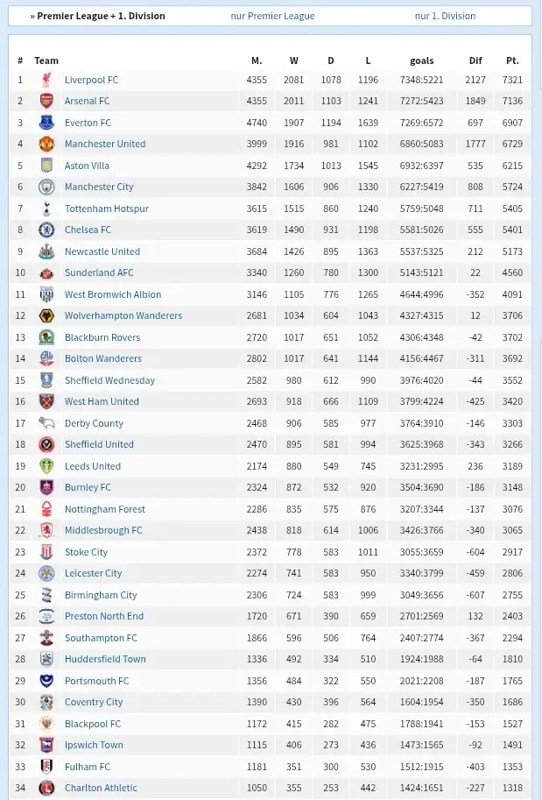Click the West Ham United crest
This screenshot has width=542, height=800.
pos(46,402)
